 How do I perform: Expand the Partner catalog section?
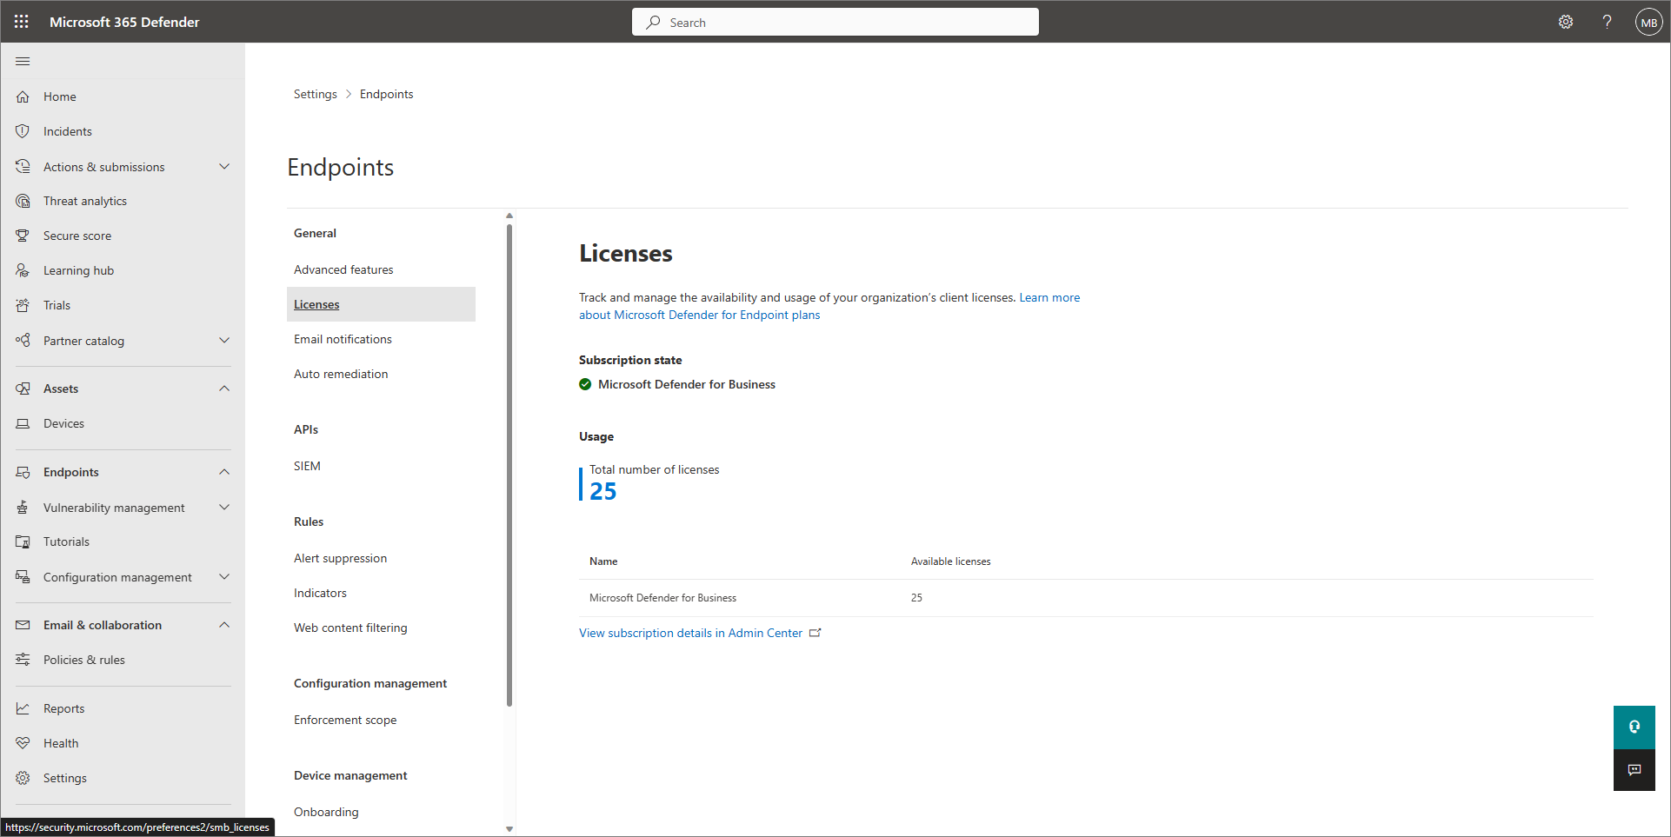pos(224,340)
